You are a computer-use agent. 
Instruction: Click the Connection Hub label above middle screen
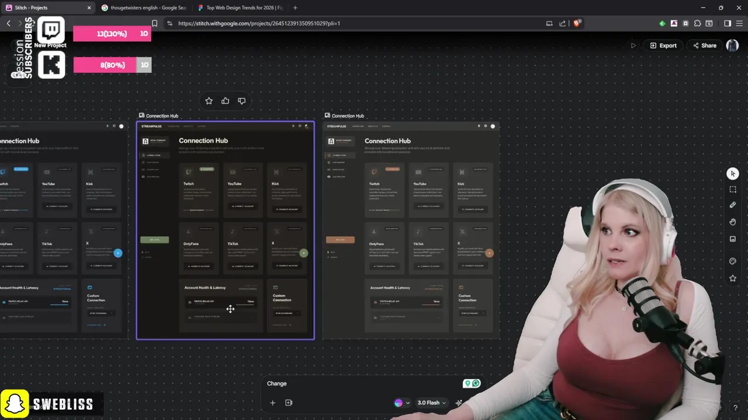[162, 116]
